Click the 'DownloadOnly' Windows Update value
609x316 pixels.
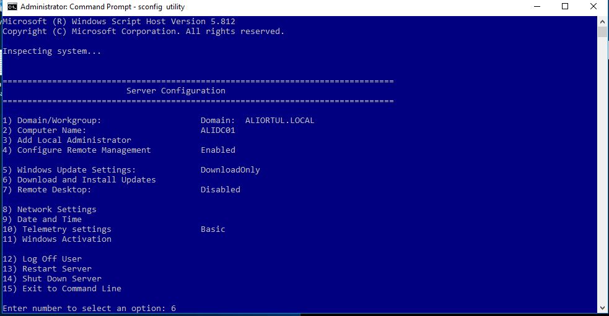230,170
